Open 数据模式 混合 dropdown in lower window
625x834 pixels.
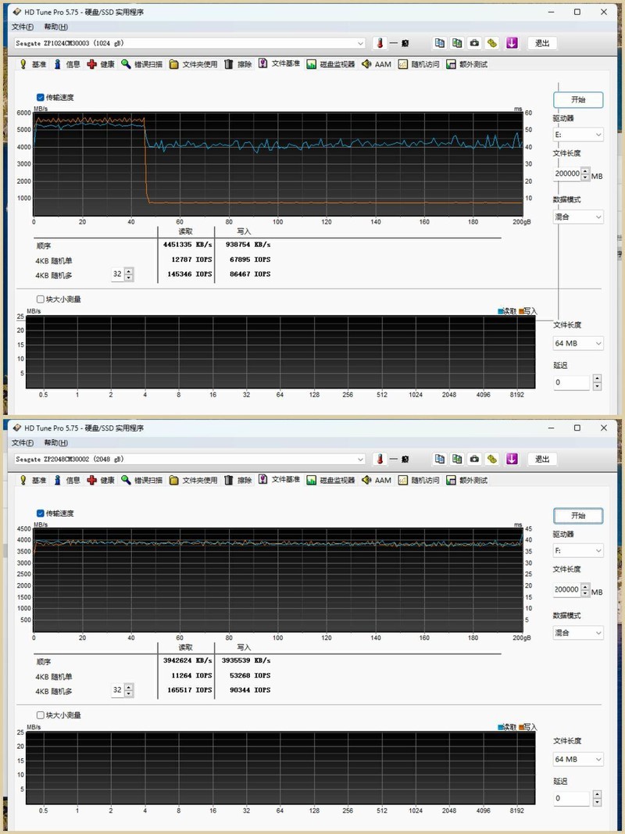(577, 633)
